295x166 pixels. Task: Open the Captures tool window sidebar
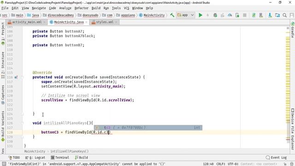(3, 95)
